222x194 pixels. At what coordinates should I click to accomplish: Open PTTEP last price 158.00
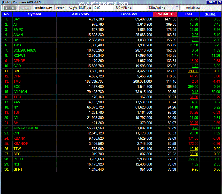pyautogui.click(x=193, y=159)
